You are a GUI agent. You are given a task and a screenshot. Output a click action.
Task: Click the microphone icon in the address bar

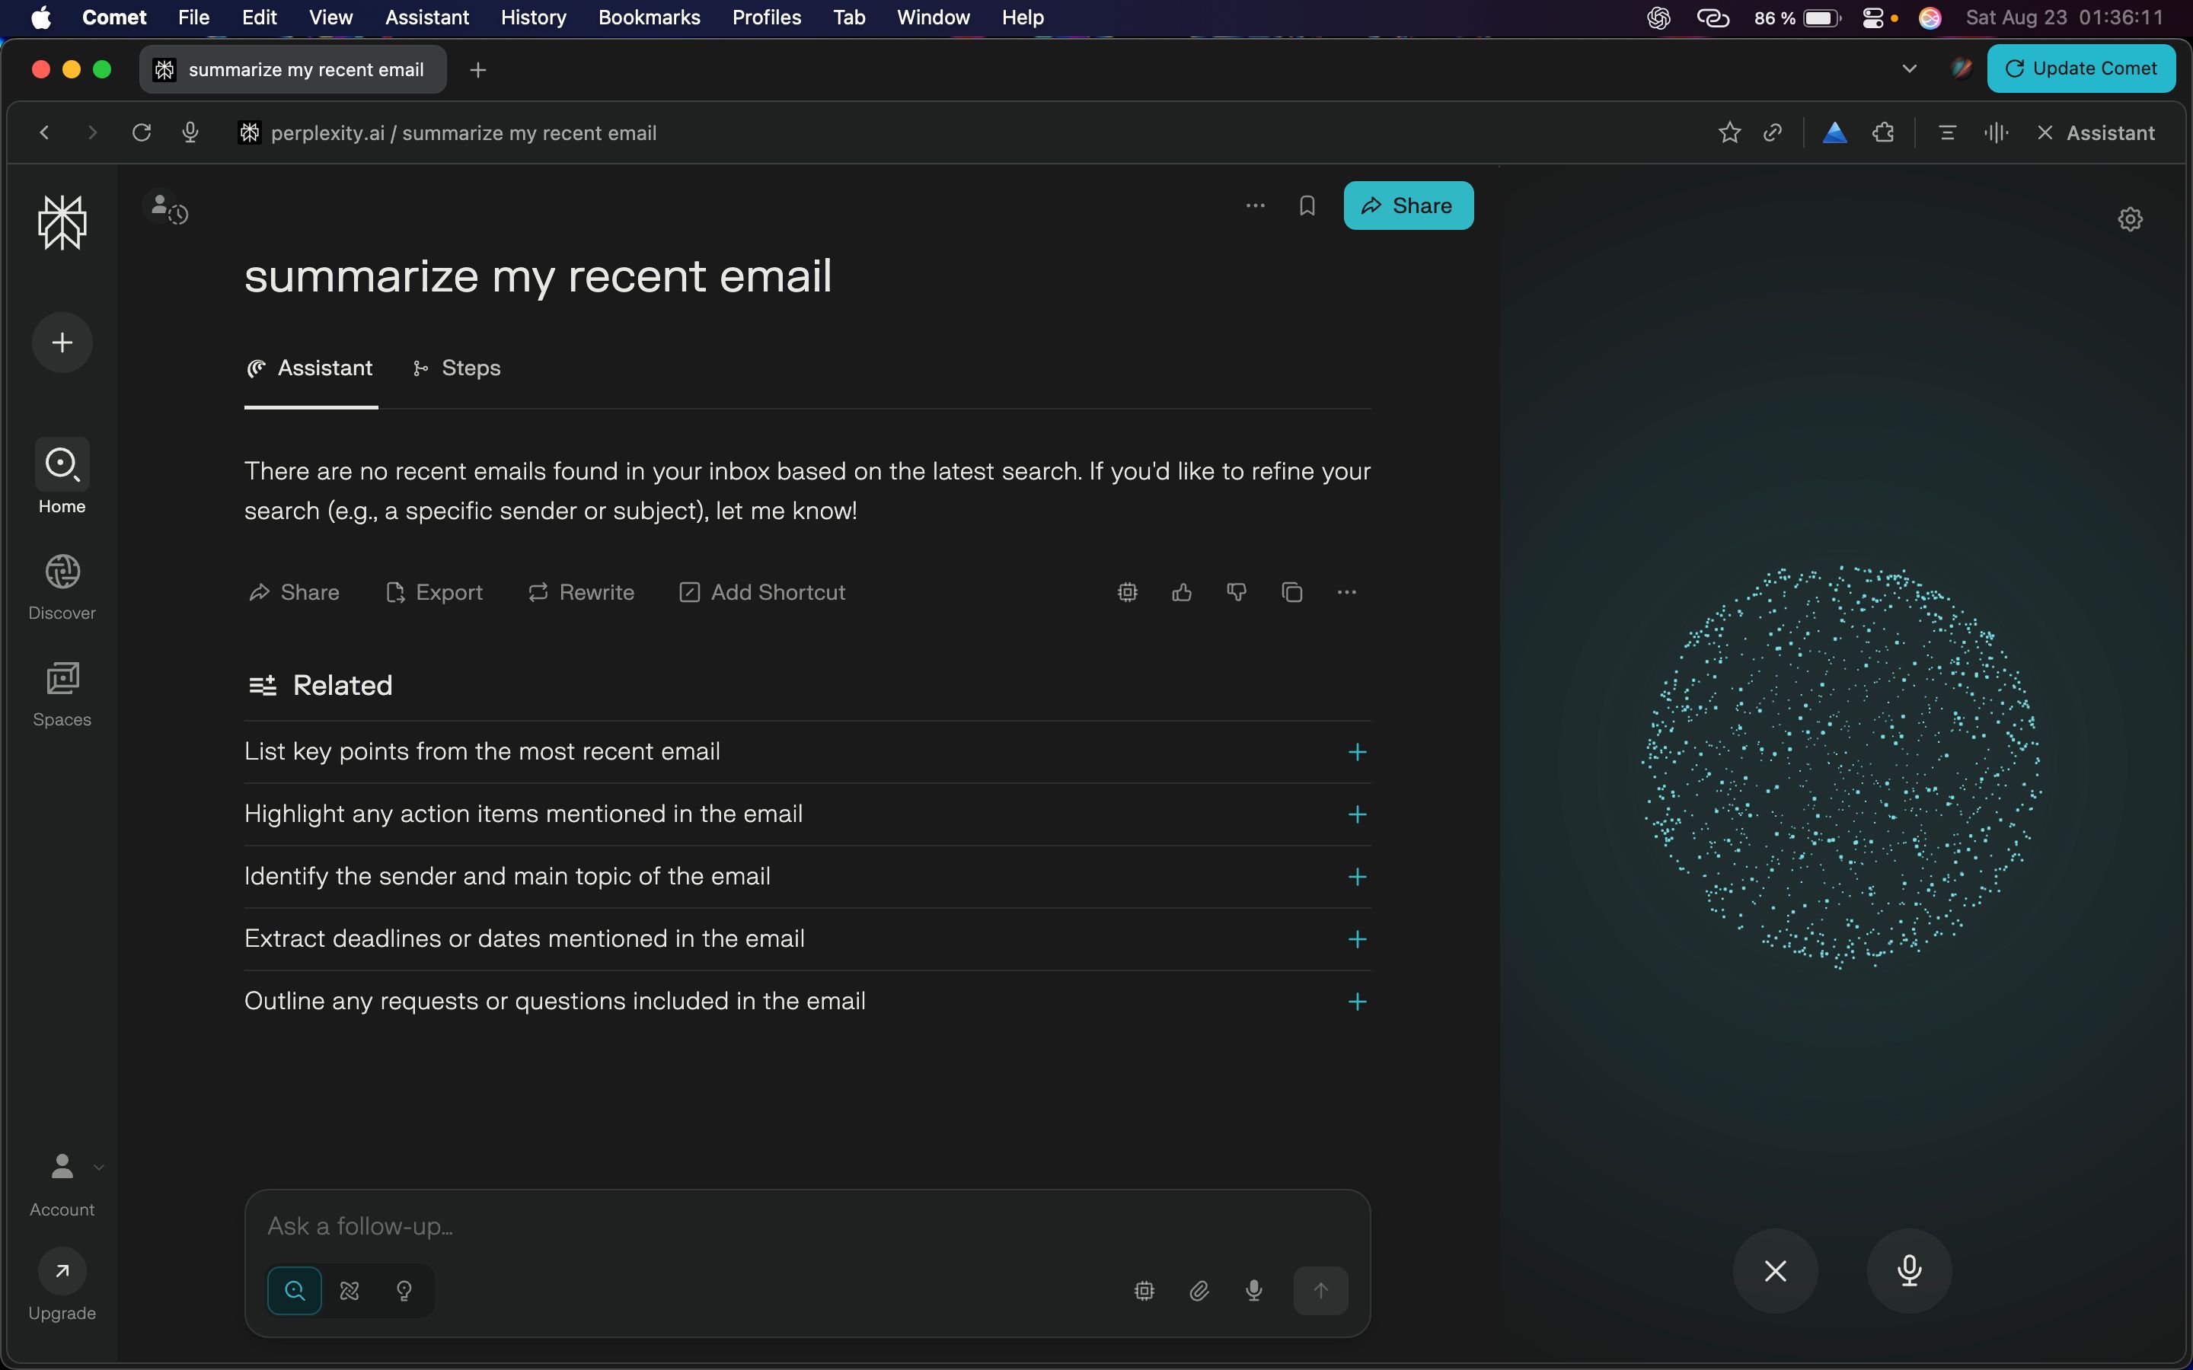pyautogui.click(x=190, y=133)
